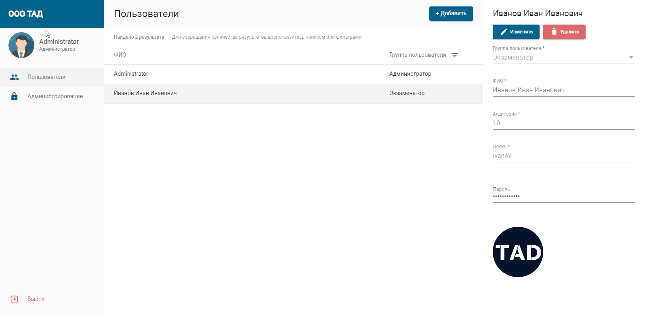Click the round TAD logo image
The height and width of the screenshot is (317, 645).
[518, 252]
